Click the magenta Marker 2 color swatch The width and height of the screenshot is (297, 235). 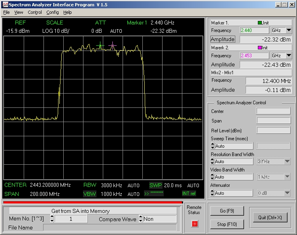point(260,48)
